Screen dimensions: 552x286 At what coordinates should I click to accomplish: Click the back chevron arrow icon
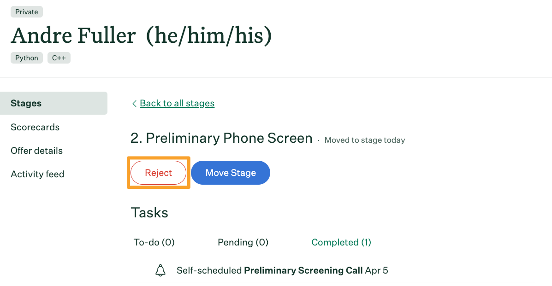click(134, 104)
